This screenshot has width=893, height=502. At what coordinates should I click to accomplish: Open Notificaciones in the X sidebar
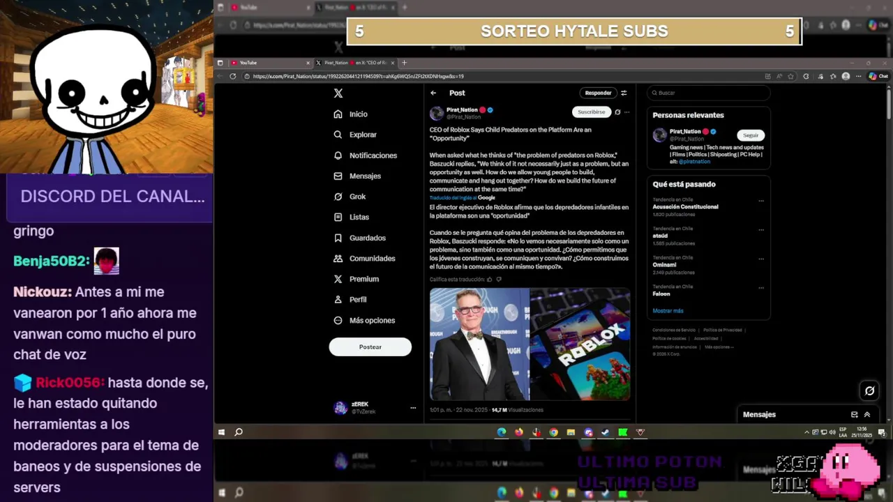click(366, 155)
